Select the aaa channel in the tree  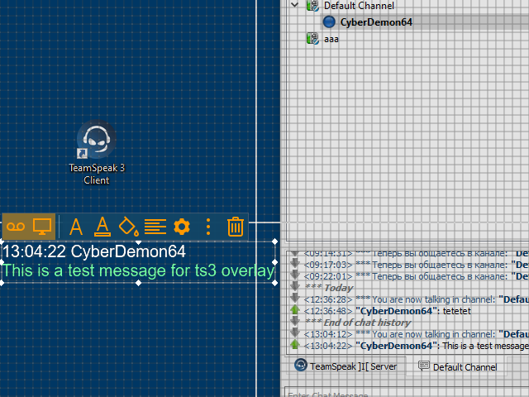tap(331, 39)
